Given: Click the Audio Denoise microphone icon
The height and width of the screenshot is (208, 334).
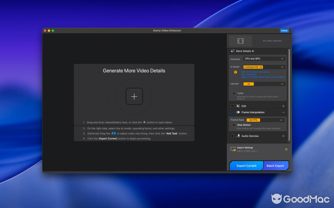Looking at the screenshot, I should pyautogui.click(x=238, y=136).
